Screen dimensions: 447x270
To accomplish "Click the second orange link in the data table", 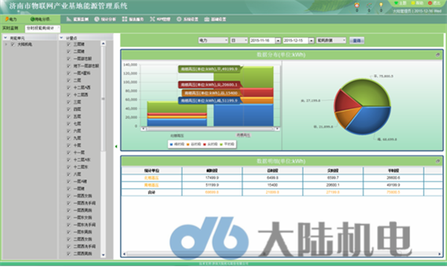I will (x=151, y=185).
